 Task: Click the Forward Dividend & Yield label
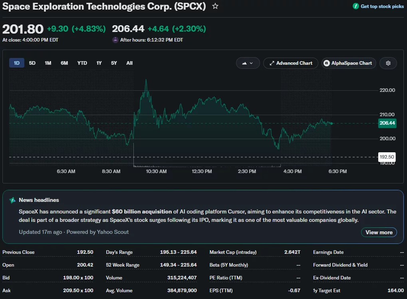[x=340, y=265]
